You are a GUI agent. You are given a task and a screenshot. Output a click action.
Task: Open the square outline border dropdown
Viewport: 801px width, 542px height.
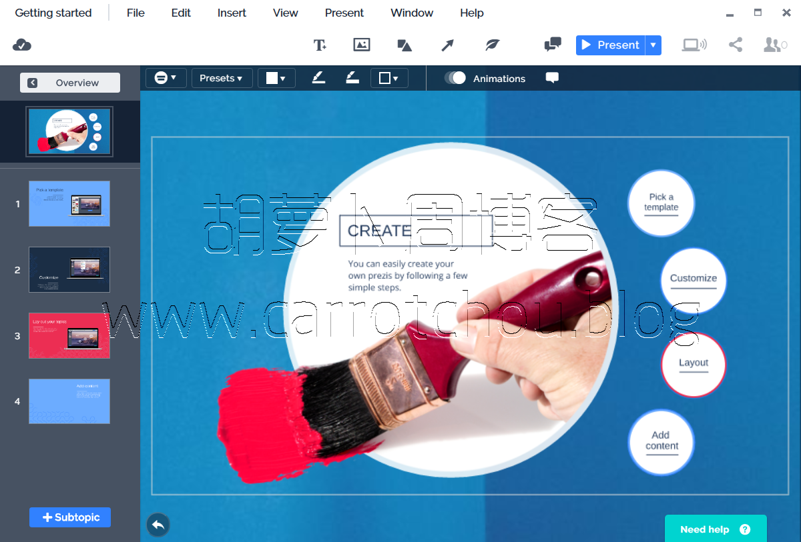[x=389, y=78]
